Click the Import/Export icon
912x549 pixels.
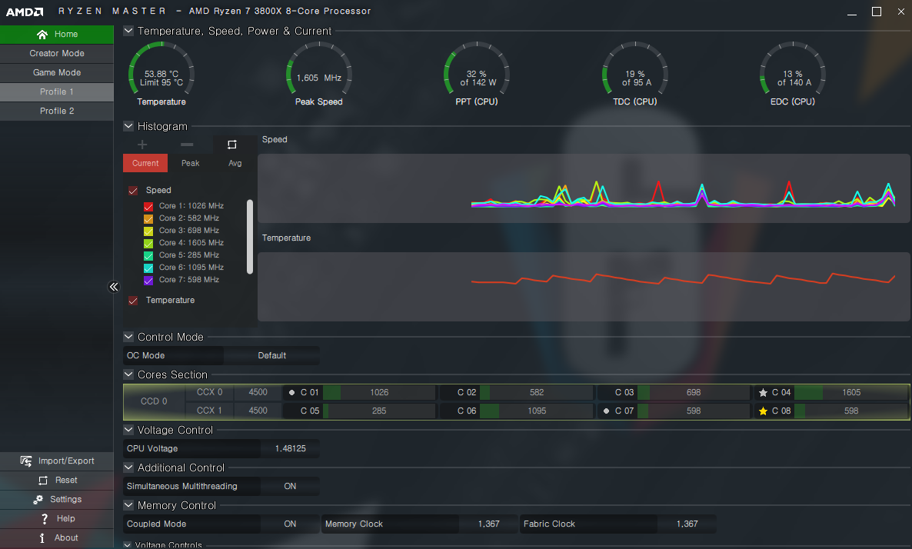coord(25,461)
